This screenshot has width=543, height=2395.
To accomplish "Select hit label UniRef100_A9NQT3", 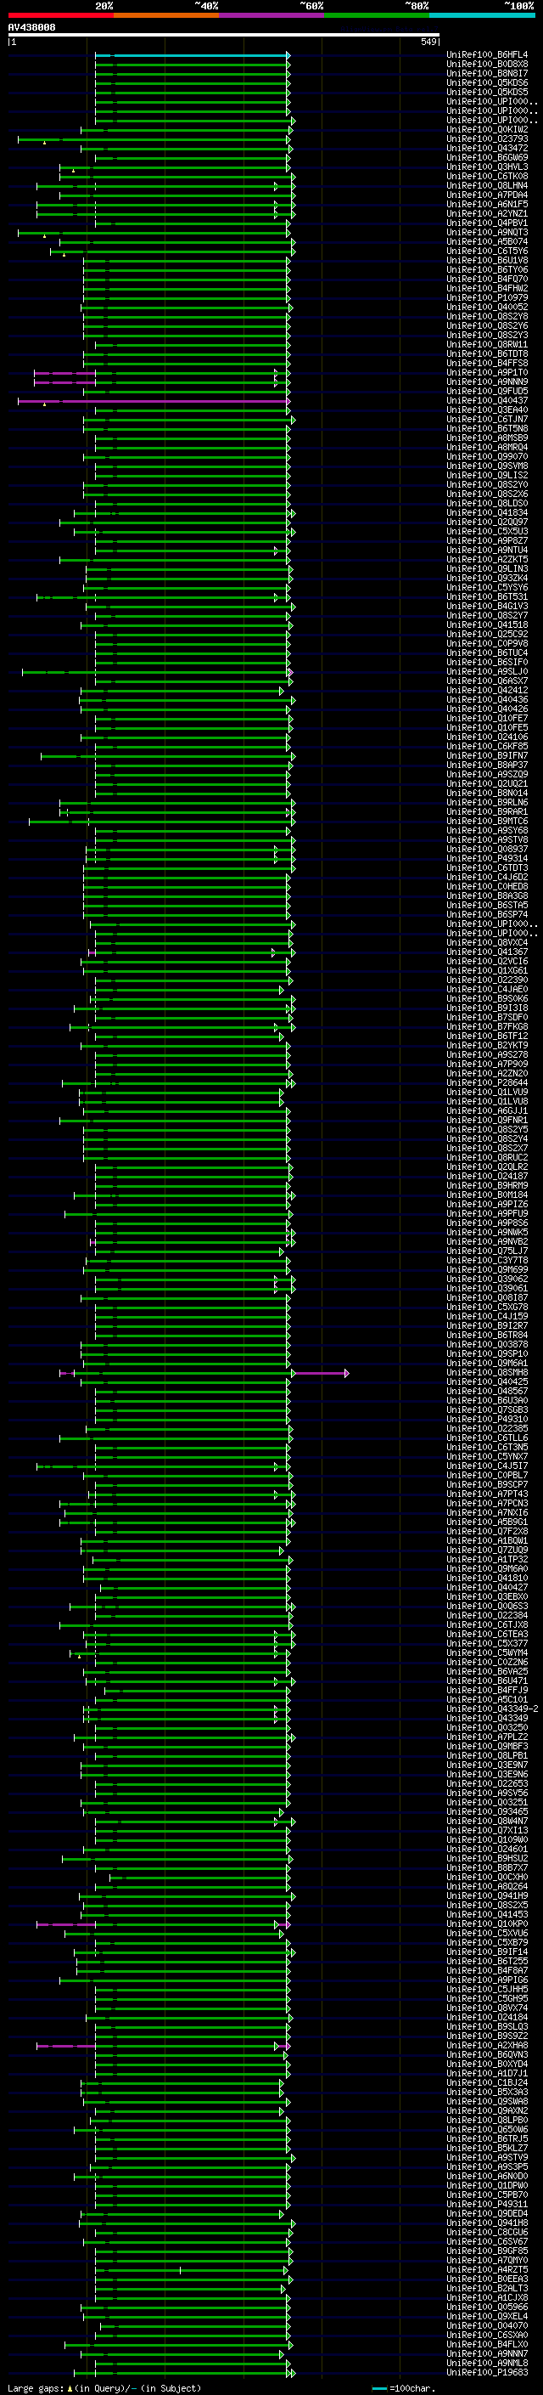I will pyautogui.click(x=487, y=233).
